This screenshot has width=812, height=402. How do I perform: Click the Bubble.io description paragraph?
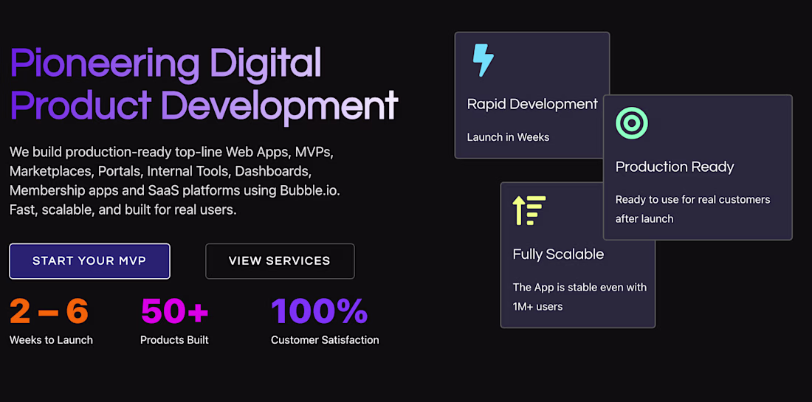[x=174, y=181]
